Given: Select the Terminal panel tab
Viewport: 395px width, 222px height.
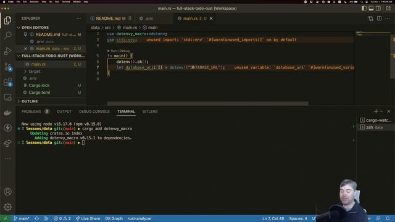Looking at the screenshot, I should (x=126, y=111).
